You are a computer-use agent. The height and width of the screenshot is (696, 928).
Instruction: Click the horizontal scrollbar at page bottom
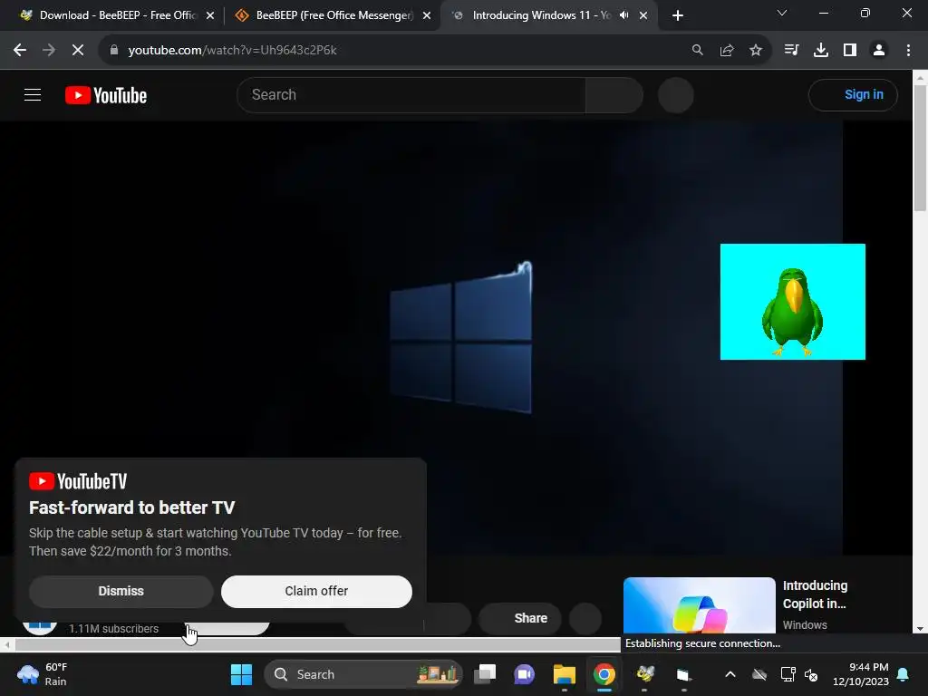click(317, 644)
